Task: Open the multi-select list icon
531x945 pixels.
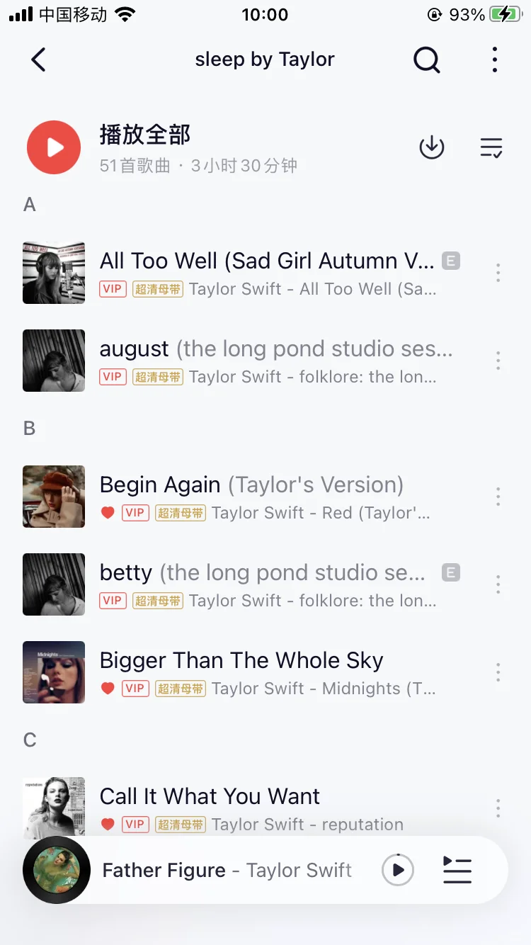Action: tap(491, 147)
